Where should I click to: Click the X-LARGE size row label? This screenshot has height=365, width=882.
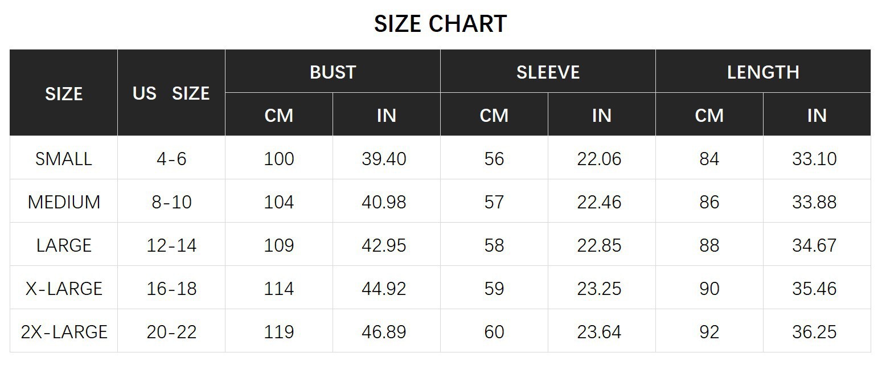[64, 289]
